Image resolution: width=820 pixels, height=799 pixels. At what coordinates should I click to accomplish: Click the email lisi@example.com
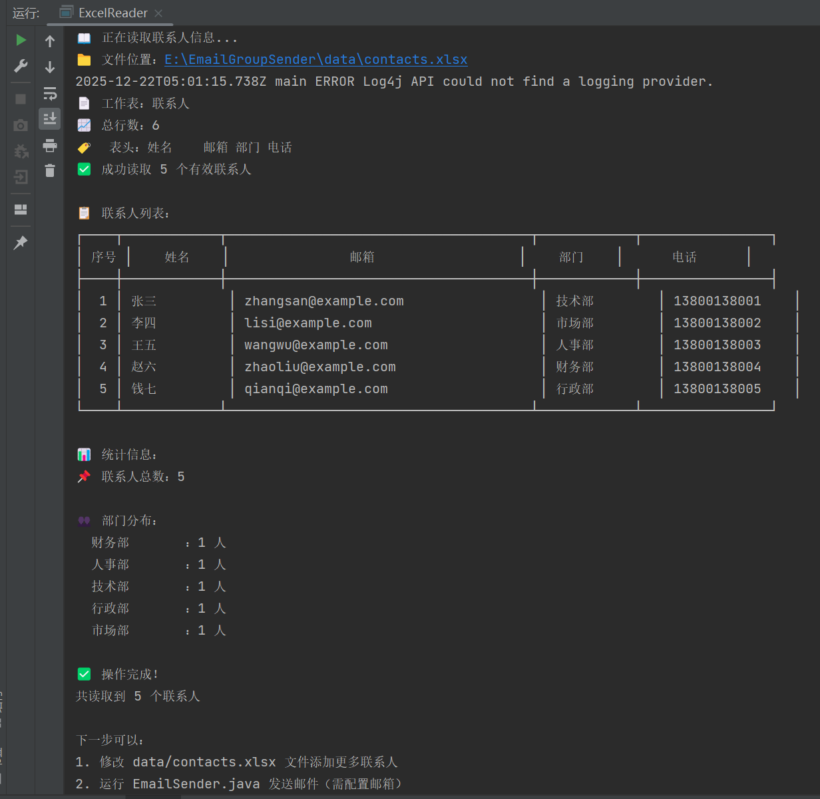click(x=308, y=323)
